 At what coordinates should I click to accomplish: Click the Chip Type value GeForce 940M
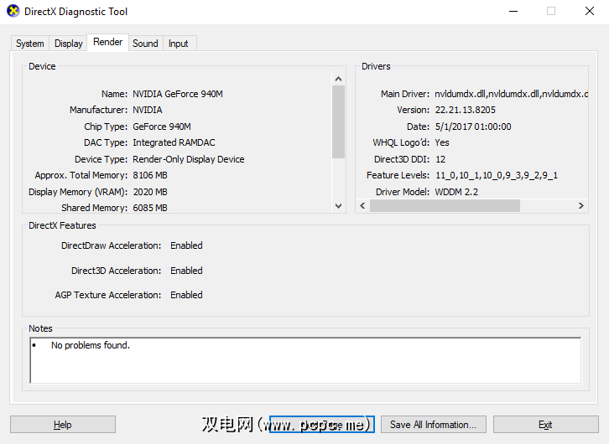162,126
